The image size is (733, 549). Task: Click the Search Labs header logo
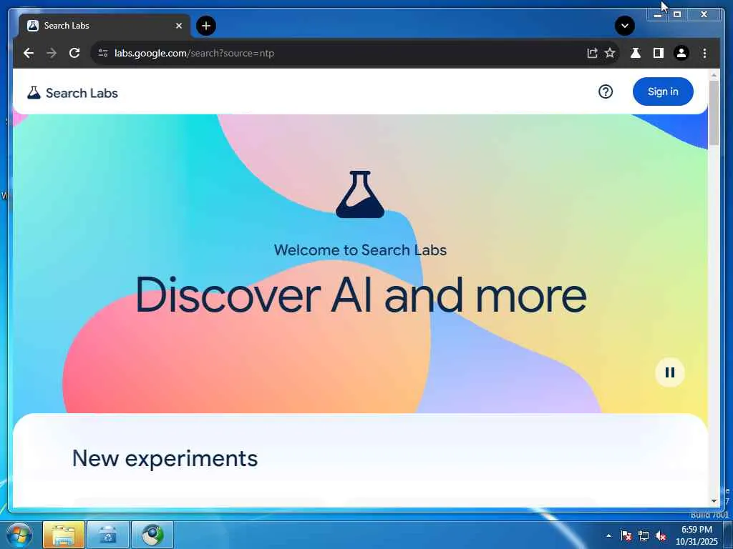pyautogui.click(x=72, y=93)
